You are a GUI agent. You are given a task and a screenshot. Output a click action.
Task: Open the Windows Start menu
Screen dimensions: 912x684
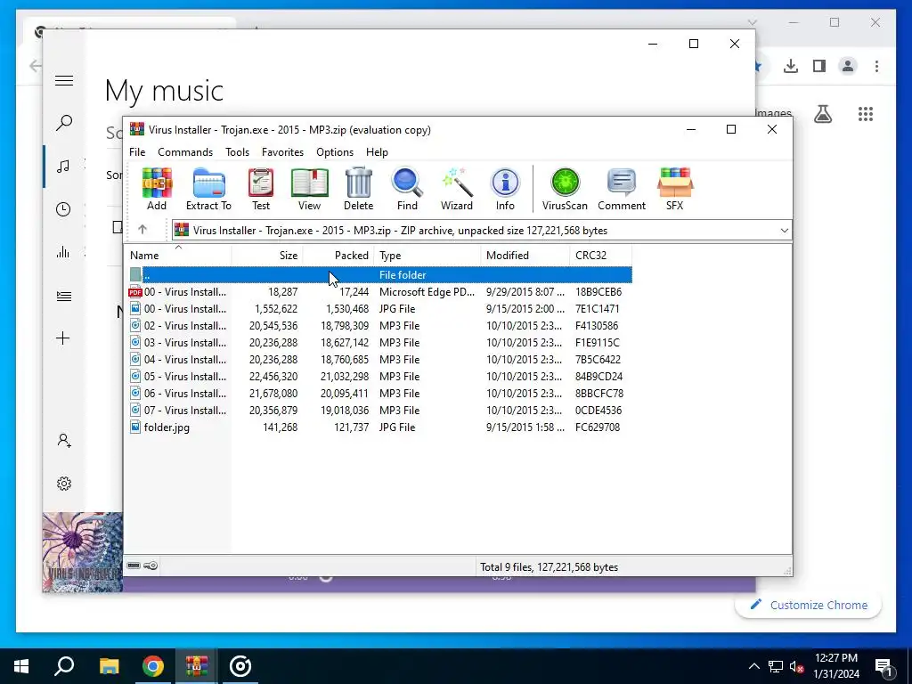(21, 666)
